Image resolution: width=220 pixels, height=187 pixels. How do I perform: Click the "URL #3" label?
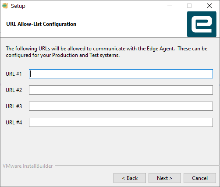pos(14,106)
